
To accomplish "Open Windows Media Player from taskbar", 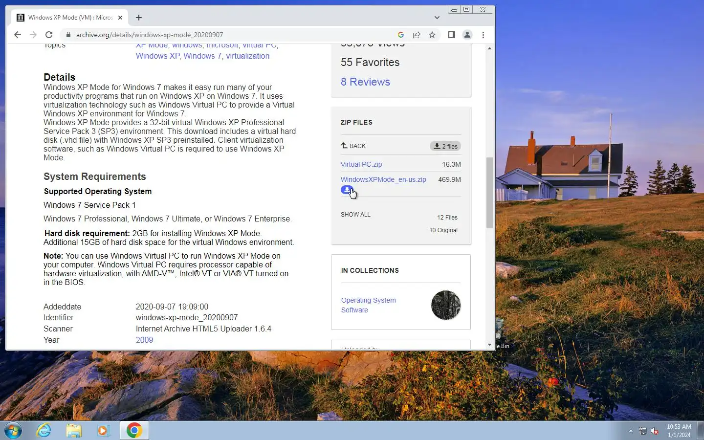I will pos(103,431).
